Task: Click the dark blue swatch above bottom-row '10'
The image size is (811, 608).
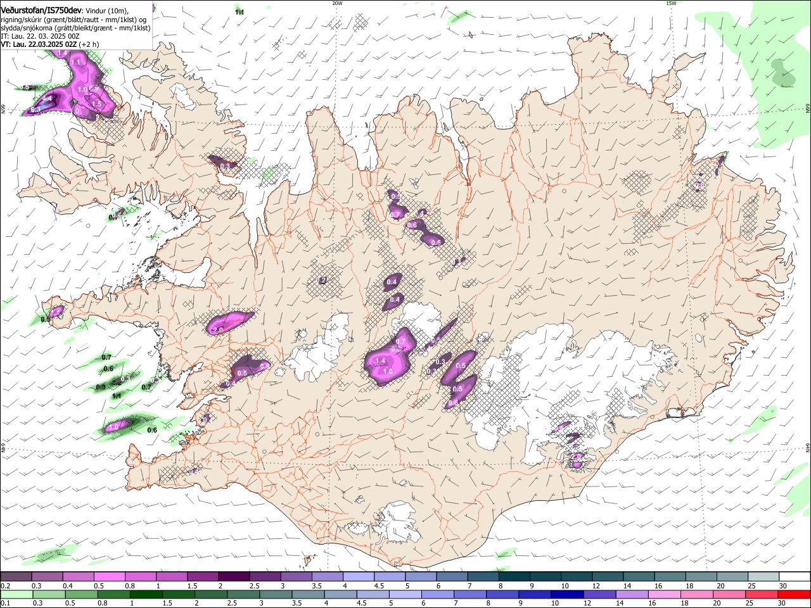Action: [566, 594]
